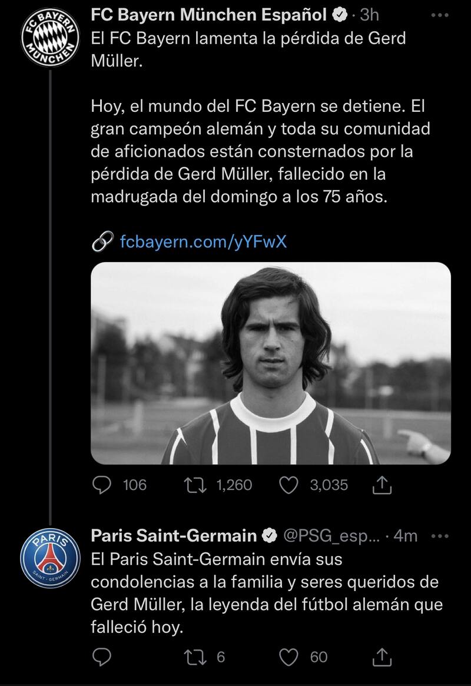Open more options on FC Bayern tweet
The image size is (471, 686).
coord(440,15)
